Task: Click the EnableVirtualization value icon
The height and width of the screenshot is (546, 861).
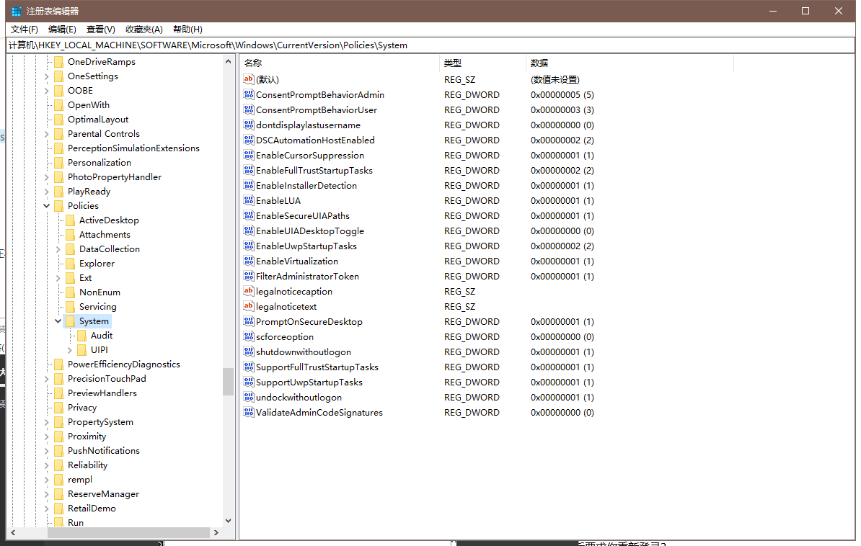Action: click(249, 261)
